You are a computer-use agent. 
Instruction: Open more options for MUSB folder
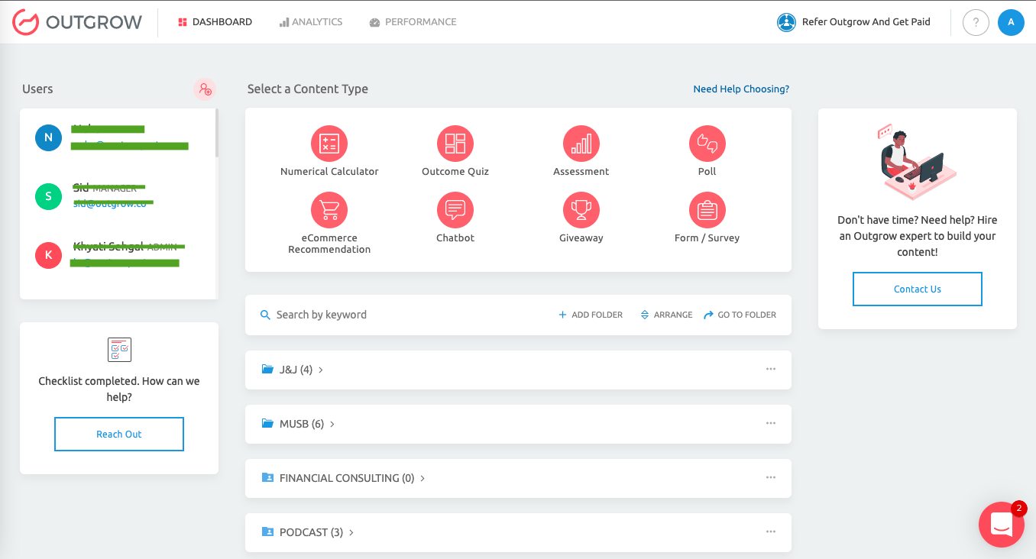point(770,423)
